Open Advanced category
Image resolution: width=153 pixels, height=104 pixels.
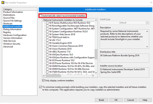(x=8, y=47)
